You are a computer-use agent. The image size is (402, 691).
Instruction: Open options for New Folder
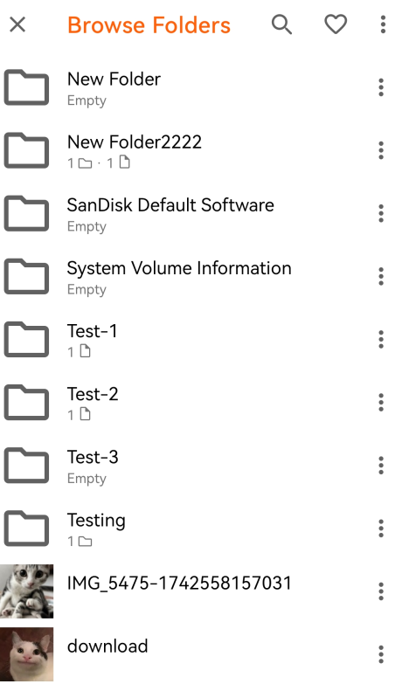(381, 87)
